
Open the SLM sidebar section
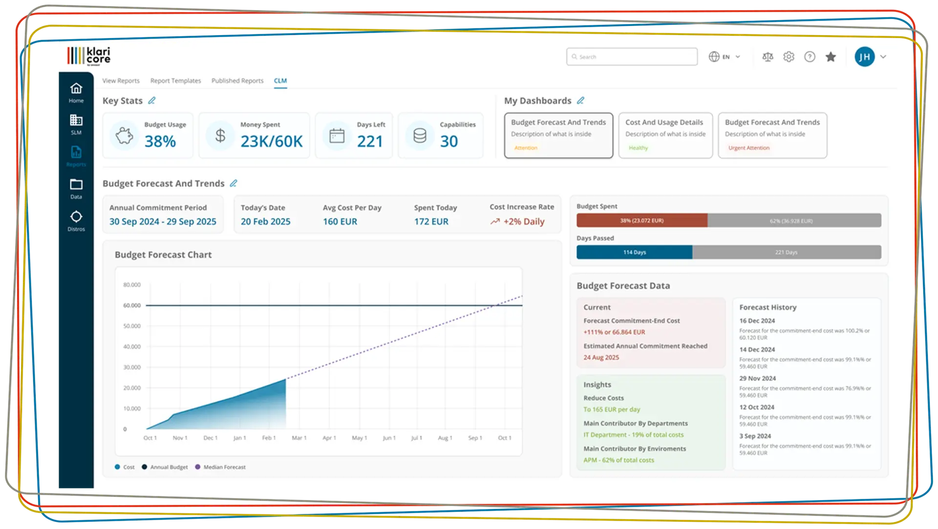pyautogui.click(x=76, y=124)
